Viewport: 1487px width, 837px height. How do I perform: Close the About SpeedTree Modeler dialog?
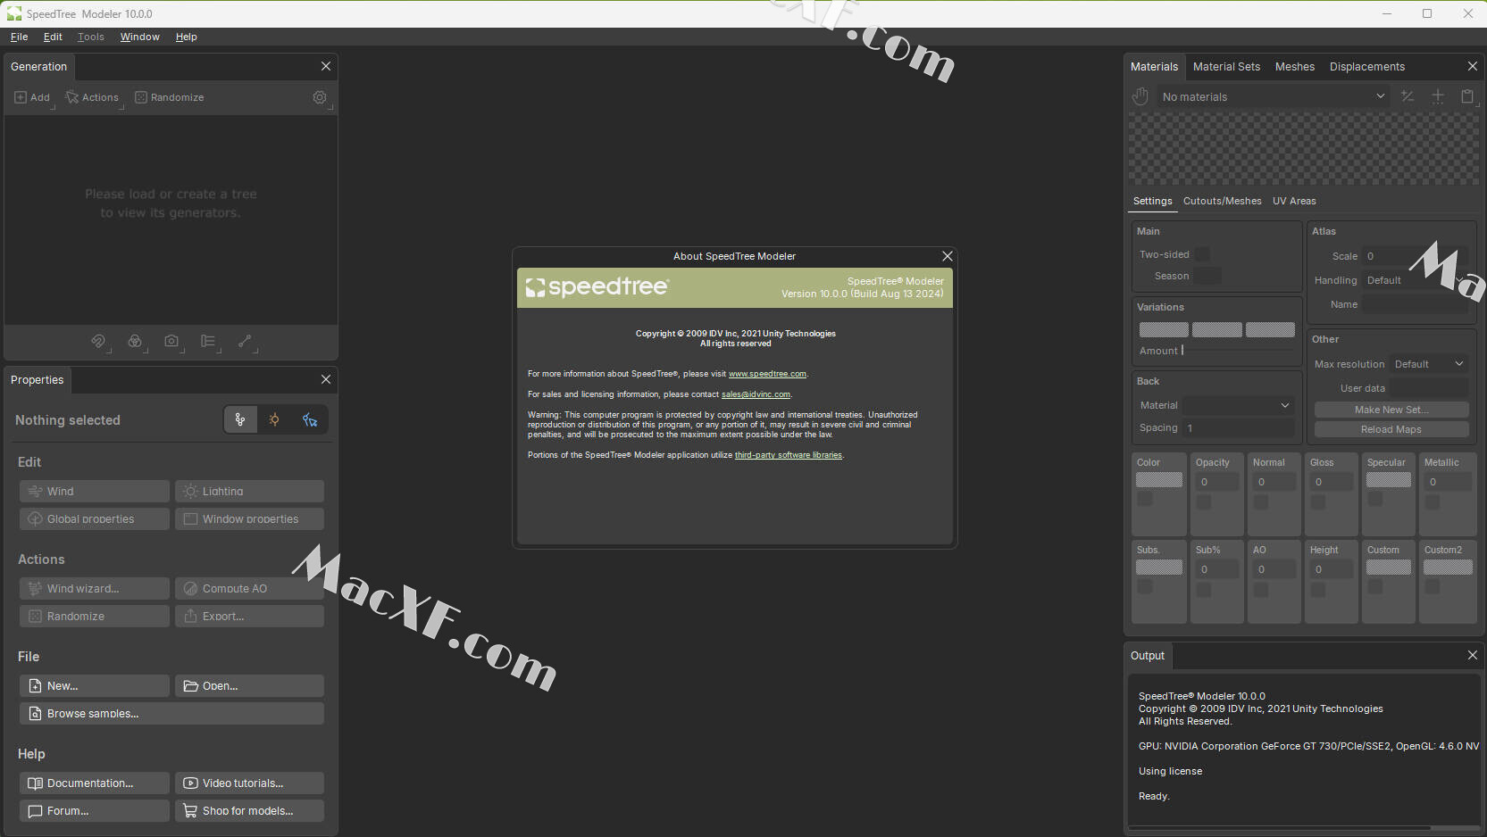(948, 256)
